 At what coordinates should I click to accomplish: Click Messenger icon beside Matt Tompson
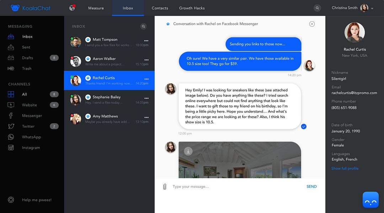[88, 40]
